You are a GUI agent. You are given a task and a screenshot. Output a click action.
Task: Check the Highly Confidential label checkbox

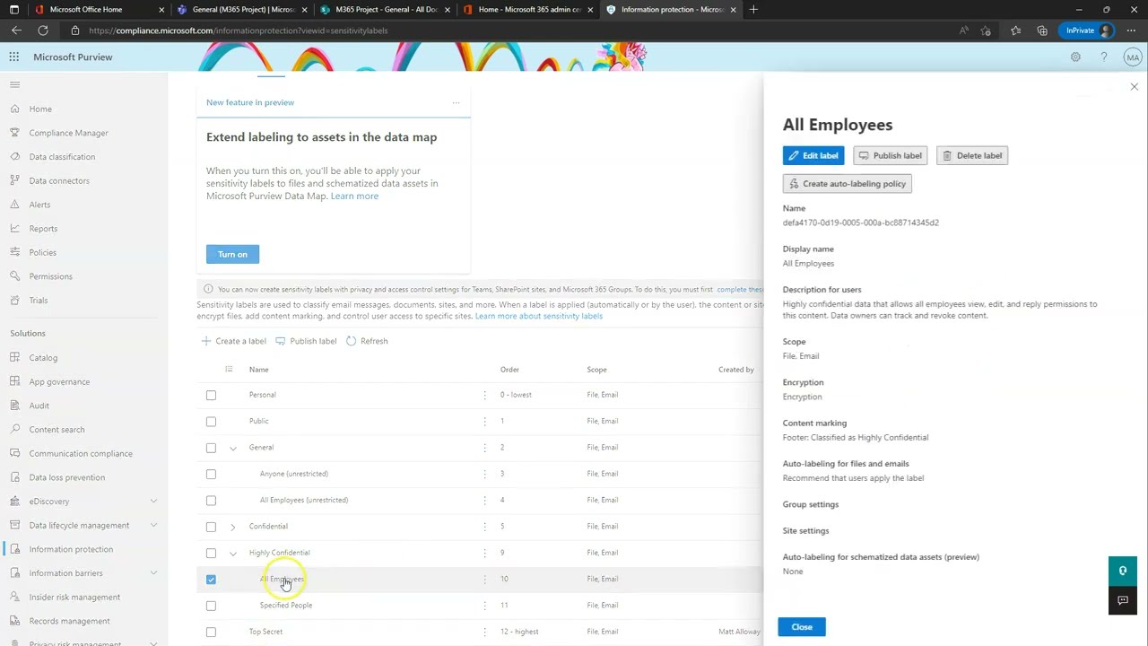click(x=211, y=553)
